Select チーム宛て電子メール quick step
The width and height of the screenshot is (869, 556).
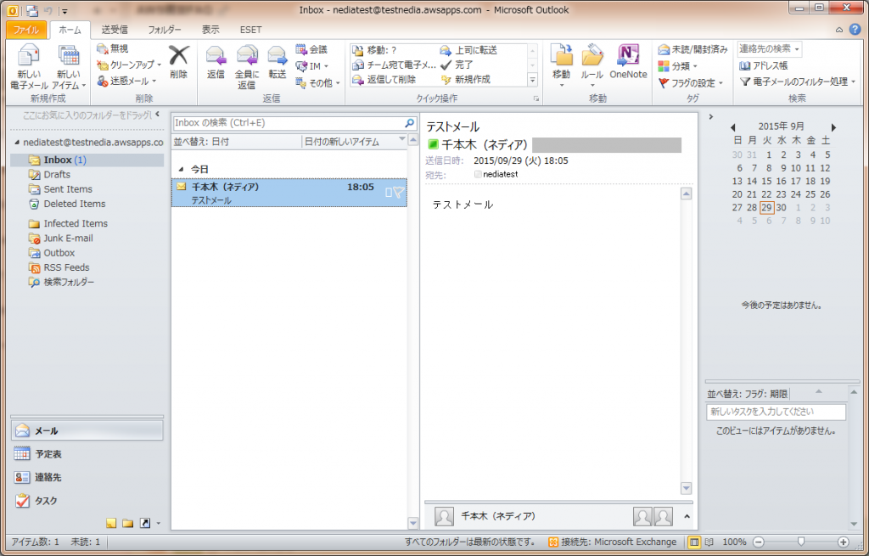(x=394, y=65)
